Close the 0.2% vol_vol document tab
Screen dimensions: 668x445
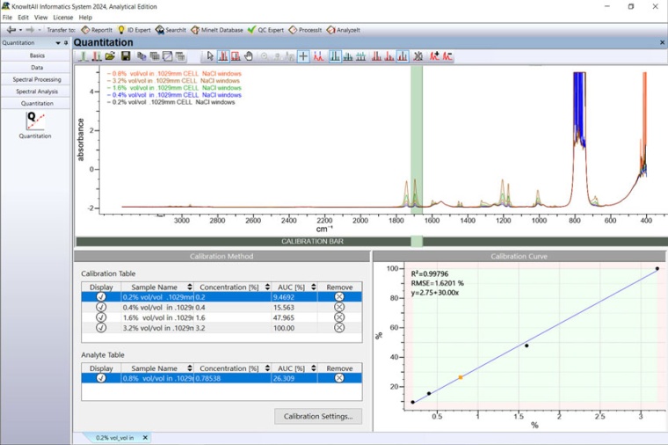145,437
